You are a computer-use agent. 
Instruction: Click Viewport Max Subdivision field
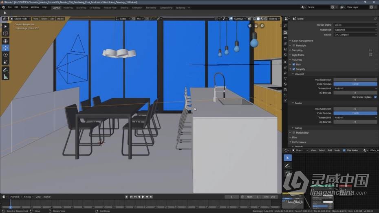click(x=355, y=80)
